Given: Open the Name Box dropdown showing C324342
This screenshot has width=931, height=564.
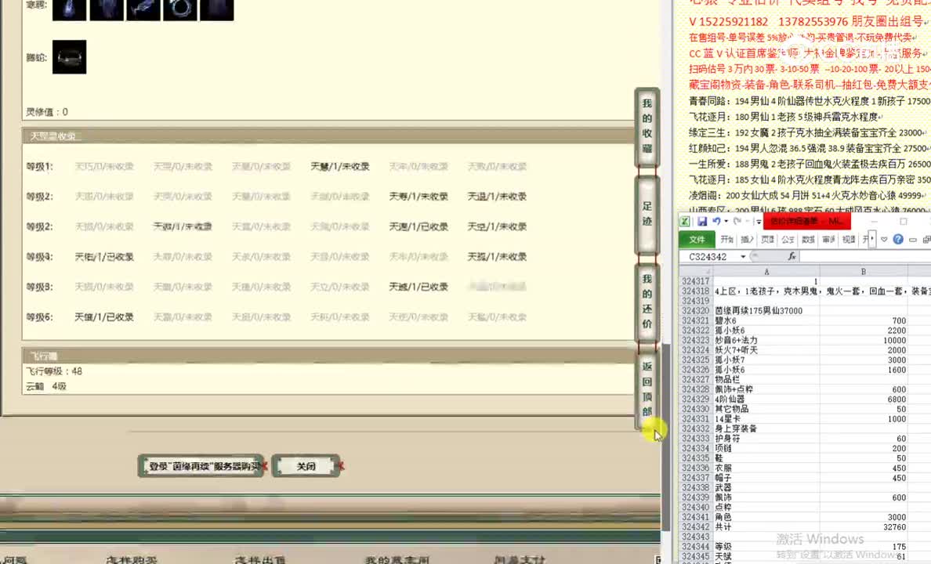Looking at the screenshot, I should coord(743,256).
